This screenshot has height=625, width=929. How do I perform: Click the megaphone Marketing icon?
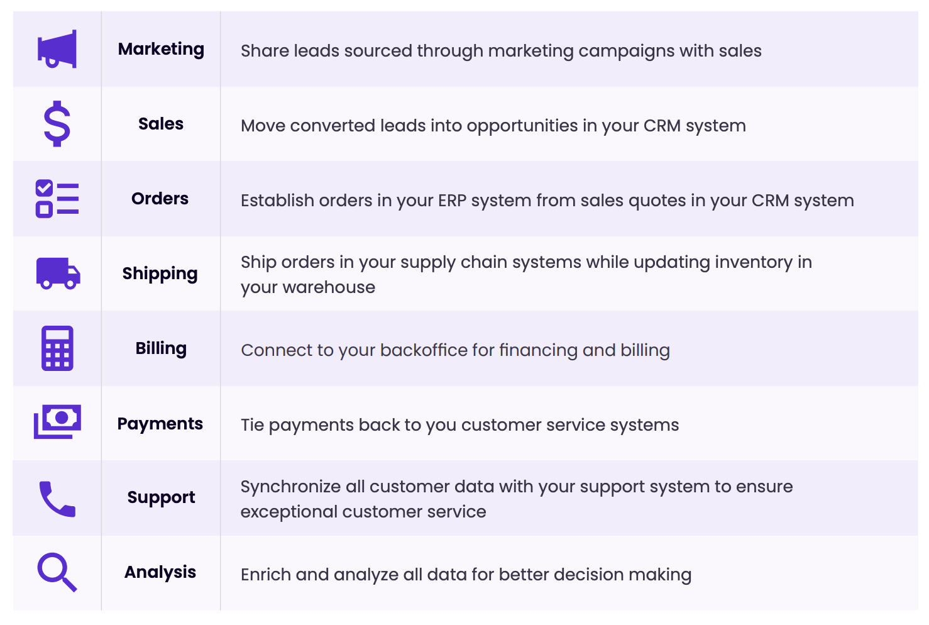(x=57, y=49)
